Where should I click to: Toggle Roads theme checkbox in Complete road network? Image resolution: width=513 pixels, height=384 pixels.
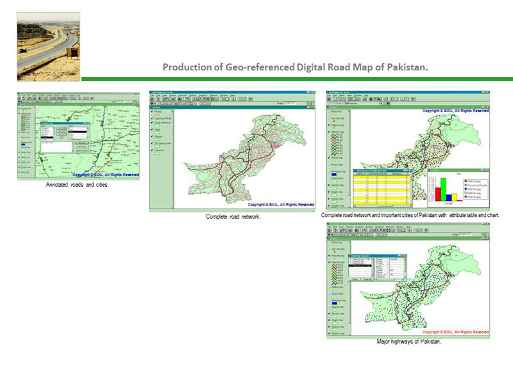(x=152, y=111)
